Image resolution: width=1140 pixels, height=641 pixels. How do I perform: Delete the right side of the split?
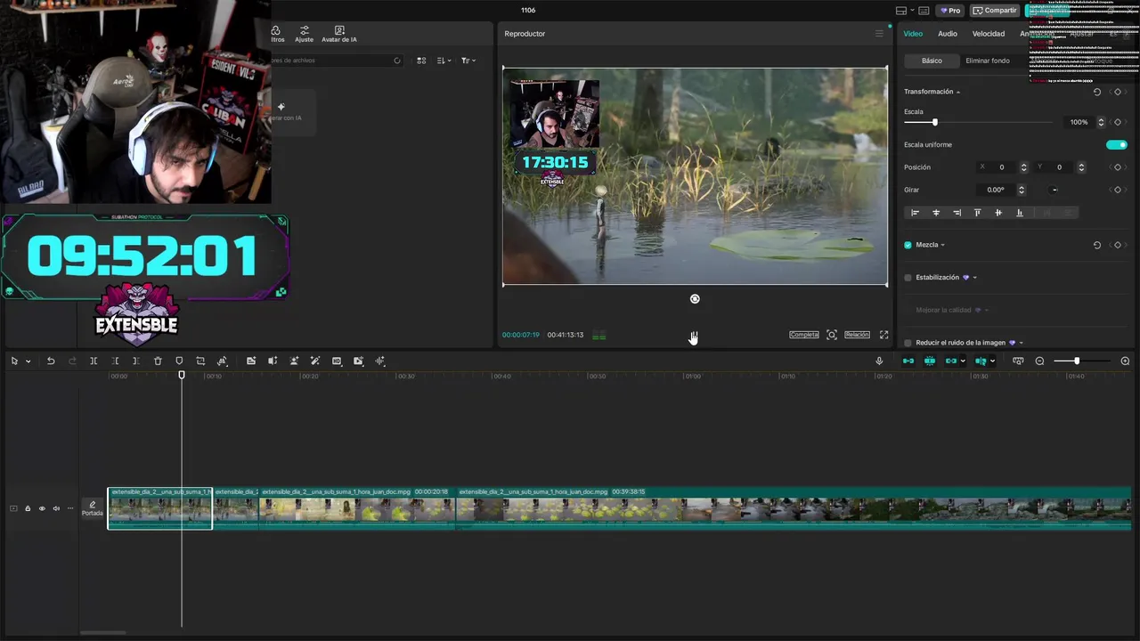135,361
